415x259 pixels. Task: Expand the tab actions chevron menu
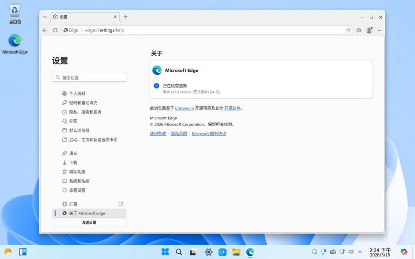(x=45, y=17)
